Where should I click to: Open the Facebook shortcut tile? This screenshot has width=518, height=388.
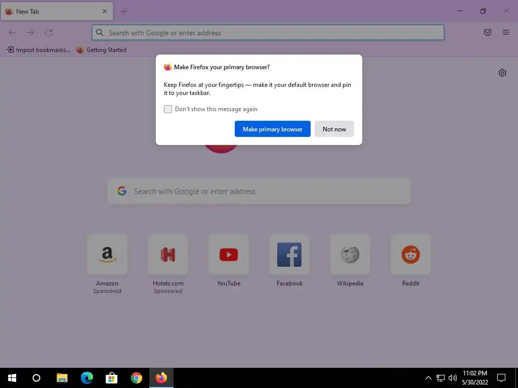(x=289, y=255)
